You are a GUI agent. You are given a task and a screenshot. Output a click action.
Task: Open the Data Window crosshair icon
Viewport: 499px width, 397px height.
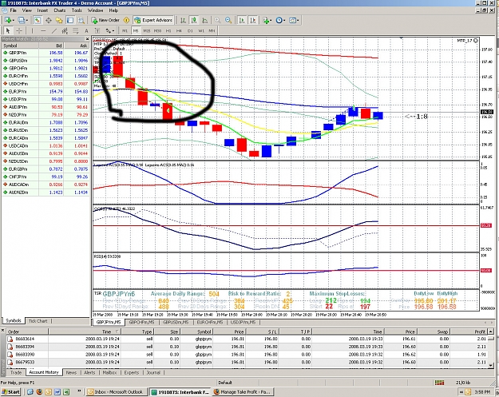tap(49, 21)
